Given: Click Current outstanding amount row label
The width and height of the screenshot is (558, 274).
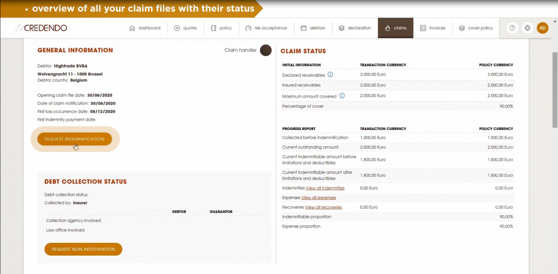Looking at the screenshot, I should tap(310, 147).
